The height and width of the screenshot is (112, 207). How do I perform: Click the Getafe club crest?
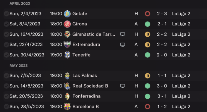click(x=67, y=14)
